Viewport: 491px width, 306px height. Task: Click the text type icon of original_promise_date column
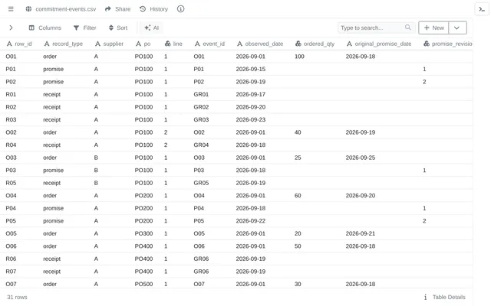349,44
